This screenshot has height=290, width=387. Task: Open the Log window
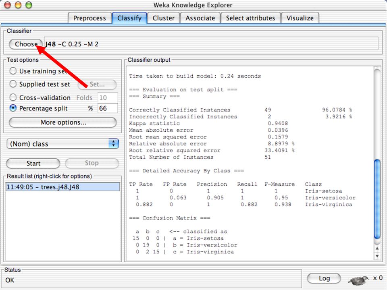point(324,278)
